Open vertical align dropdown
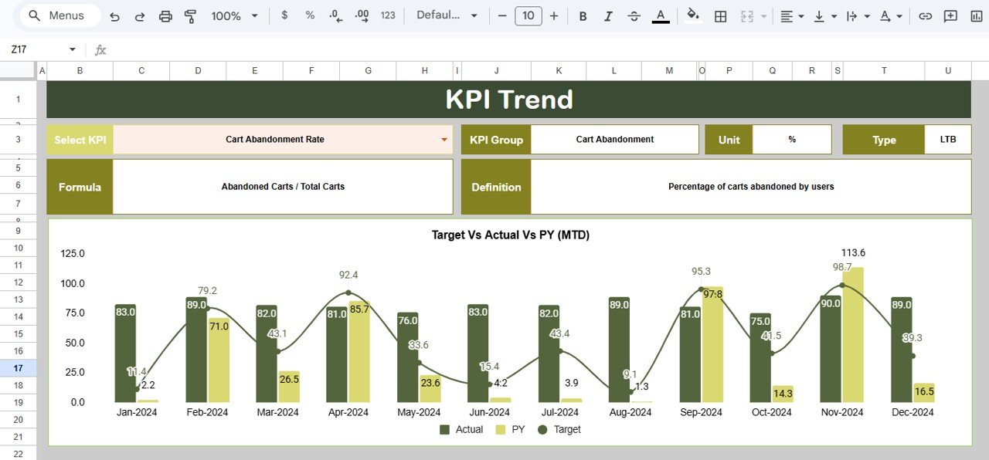 tap(825, 15)
